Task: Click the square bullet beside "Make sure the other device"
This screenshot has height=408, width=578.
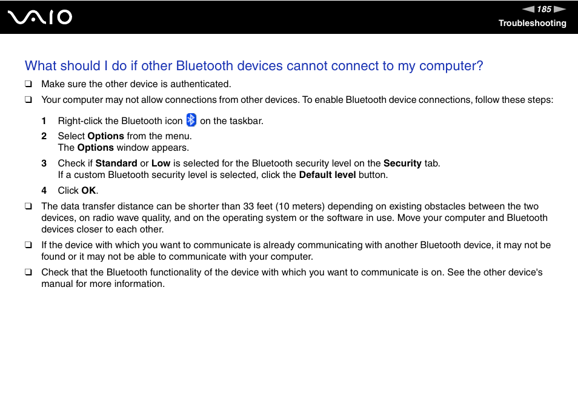Action: [x=28, y=84]
